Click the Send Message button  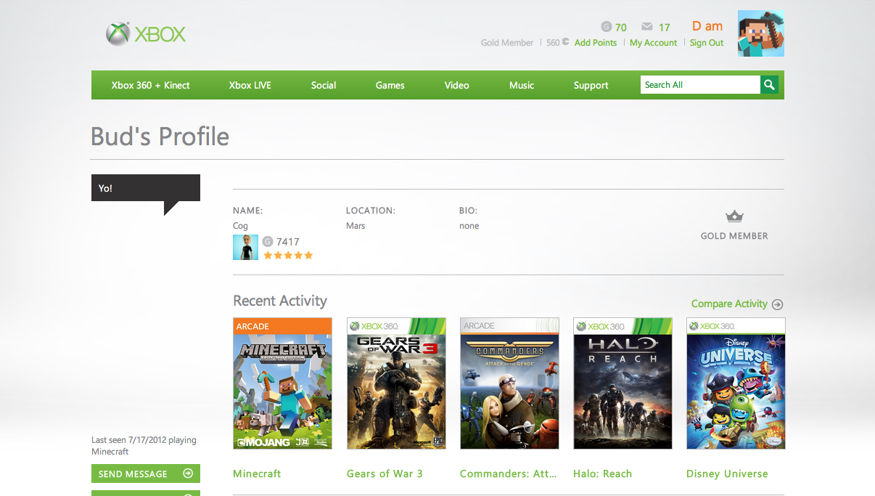tap(146, 473)
